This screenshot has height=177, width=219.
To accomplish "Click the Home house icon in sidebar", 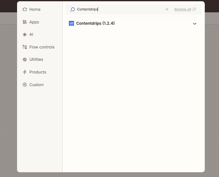I will click(25, 9).
